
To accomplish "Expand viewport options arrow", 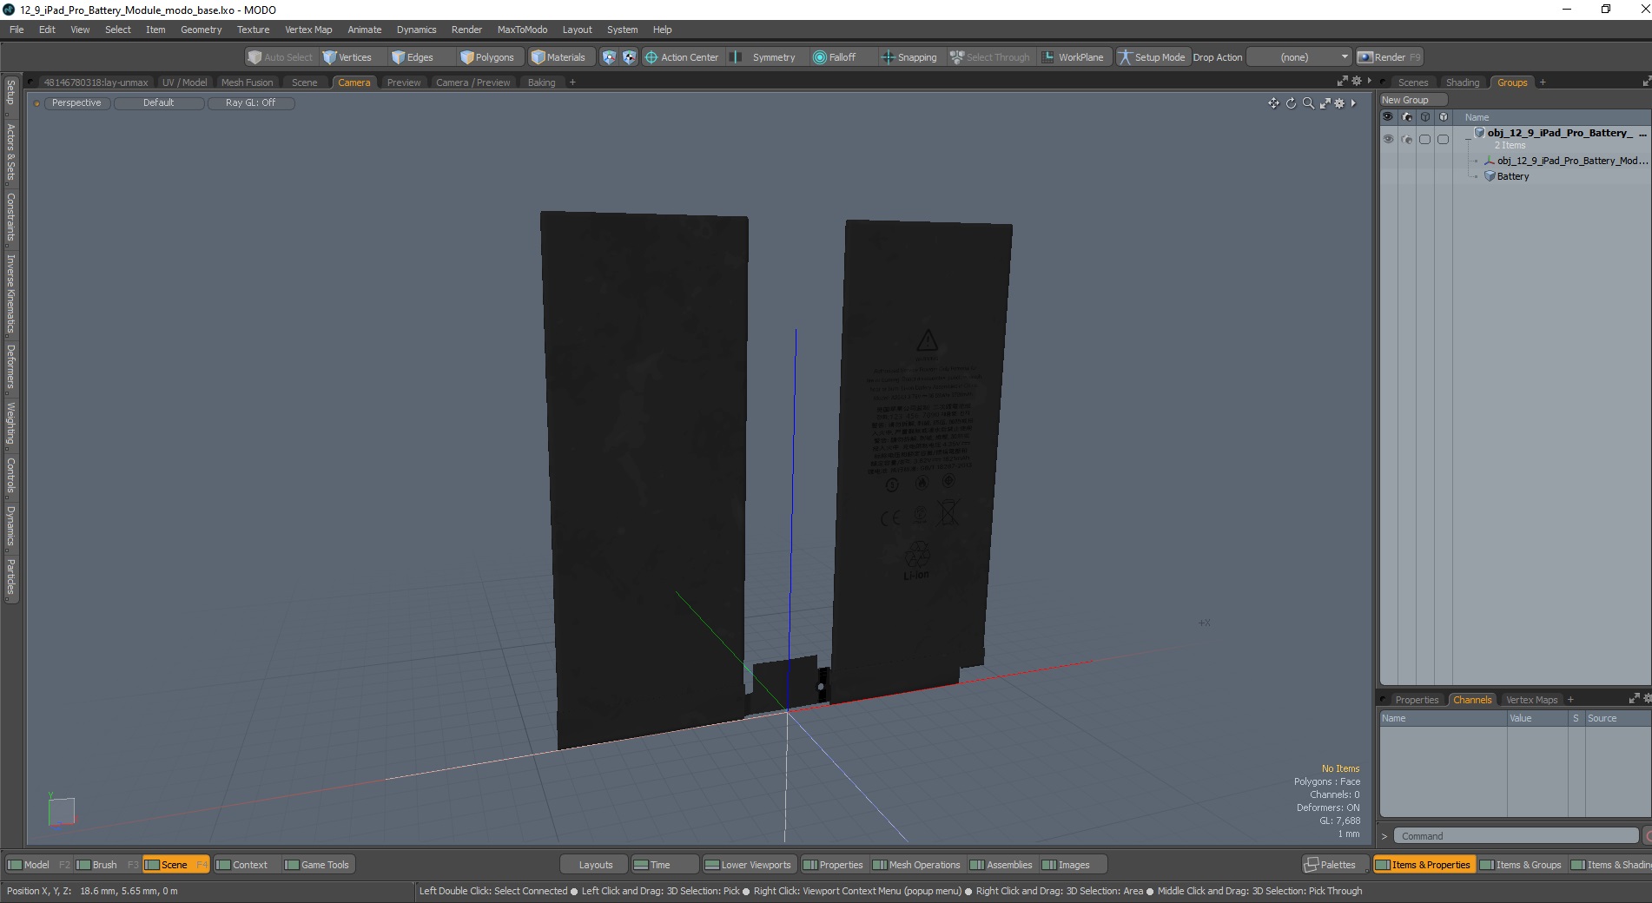I will 1353,103.
